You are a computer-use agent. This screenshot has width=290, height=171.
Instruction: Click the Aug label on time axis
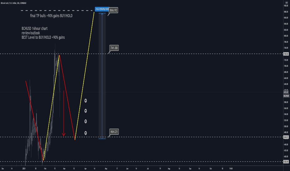pos(169,169)
